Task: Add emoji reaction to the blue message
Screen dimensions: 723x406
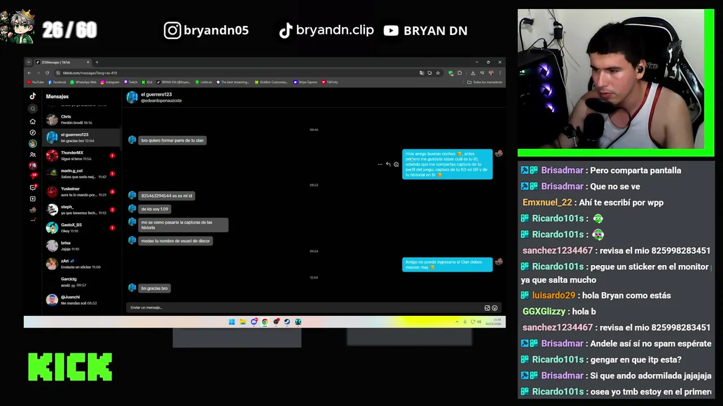Action: pos(396,164)
